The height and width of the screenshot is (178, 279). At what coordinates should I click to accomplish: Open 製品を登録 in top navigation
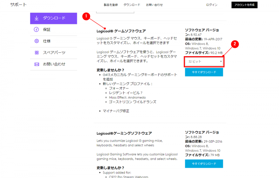tap(111, 5)
